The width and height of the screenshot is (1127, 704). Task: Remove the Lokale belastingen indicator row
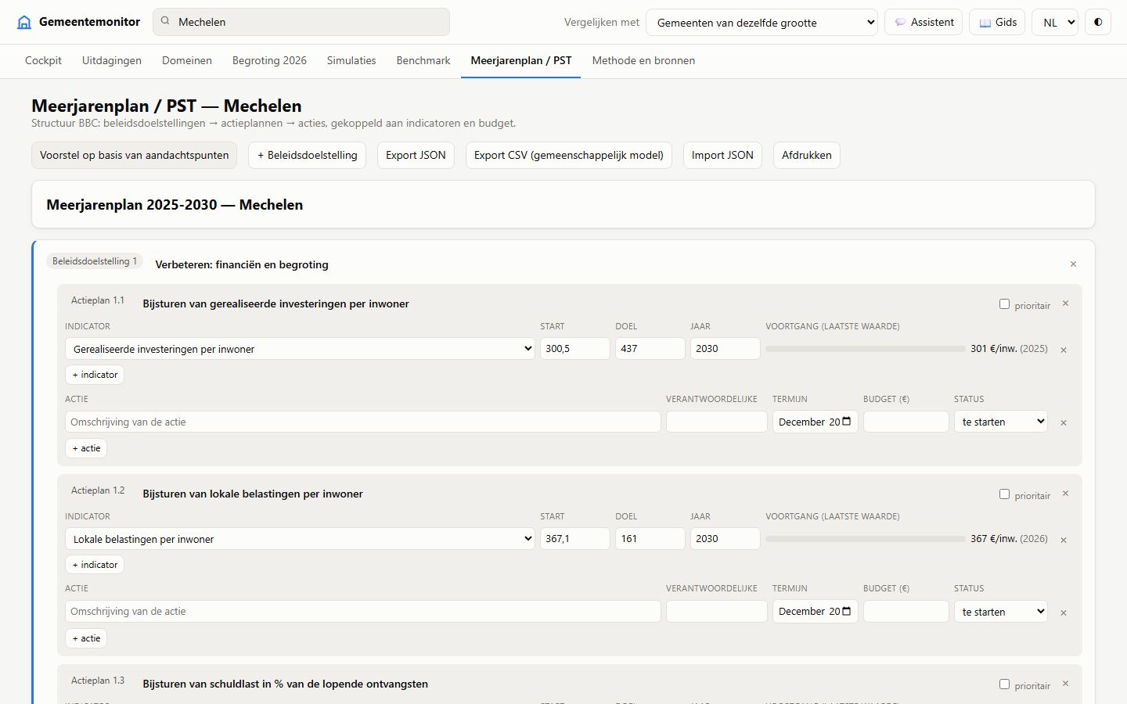1064,540
